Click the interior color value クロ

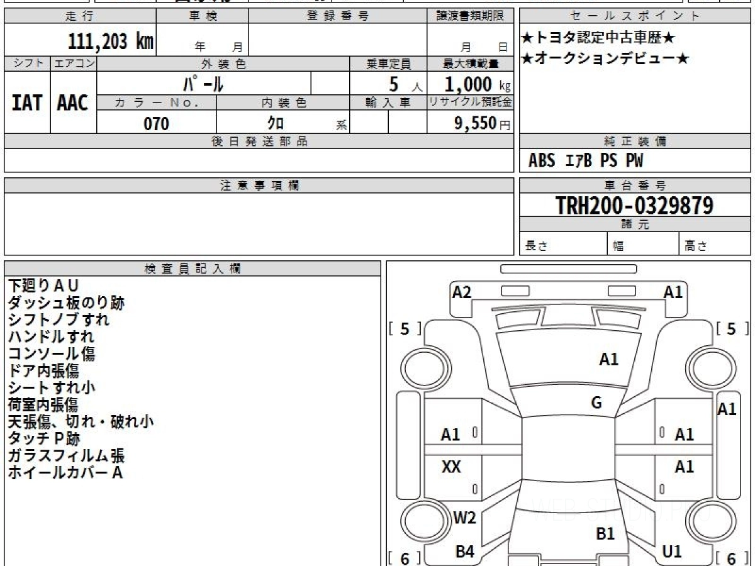pyautogui.click(x=276, y=123)
